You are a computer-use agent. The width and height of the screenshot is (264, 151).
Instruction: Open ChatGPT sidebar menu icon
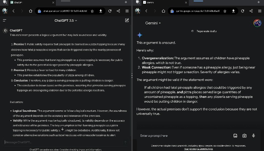4,20
